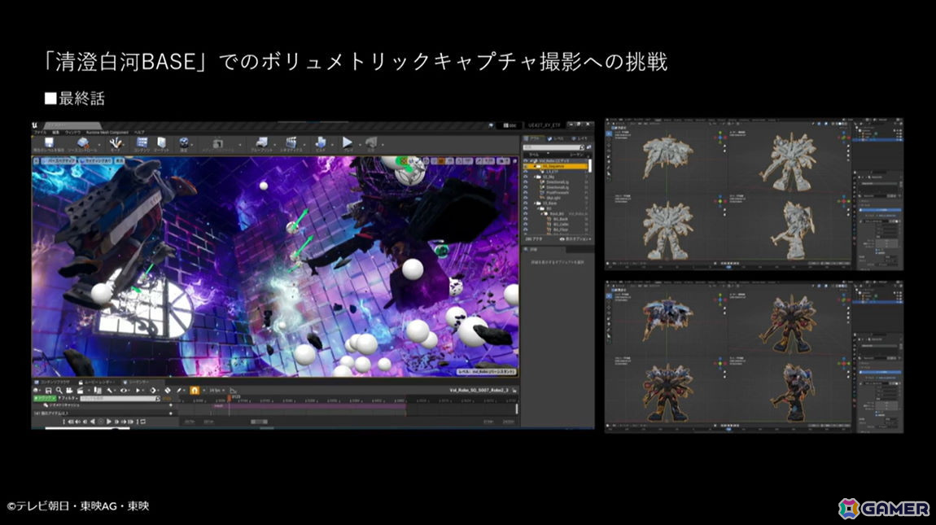Switch to the Levels tab (レベル)

click(x=556, y=138)
